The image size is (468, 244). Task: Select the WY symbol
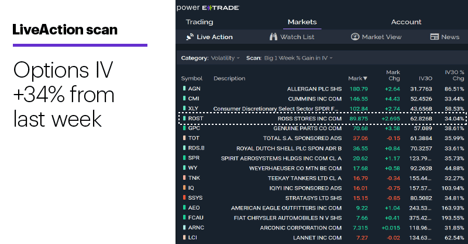point(192,168)
